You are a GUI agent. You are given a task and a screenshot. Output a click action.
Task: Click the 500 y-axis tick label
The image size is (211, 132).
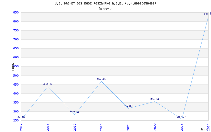(16, 76)
